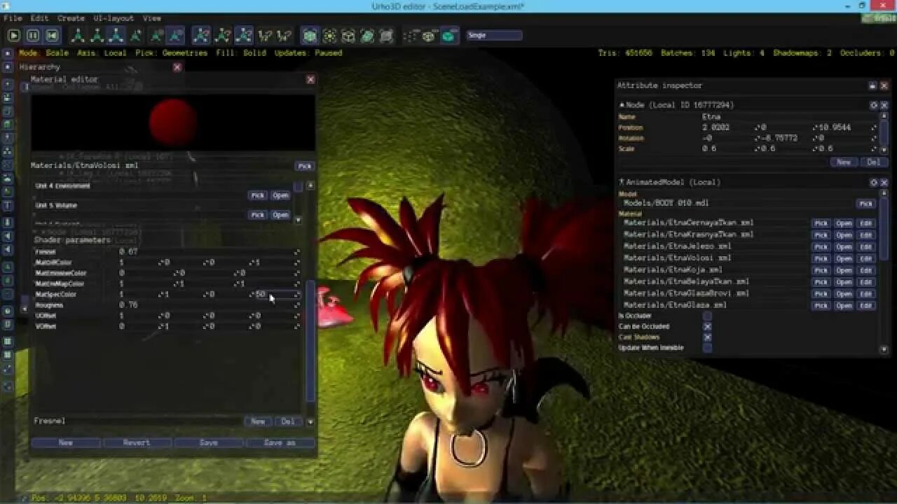Switch to local axis mode icon
Screen dimensions: 897x504
pyautogui.click(x=176, y=35)
